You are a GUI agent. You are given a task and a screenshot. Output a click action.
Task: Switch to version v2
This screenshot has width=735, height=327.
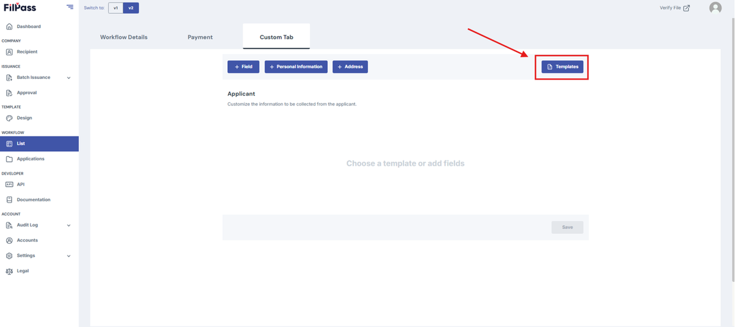click(x=131, y=8)
